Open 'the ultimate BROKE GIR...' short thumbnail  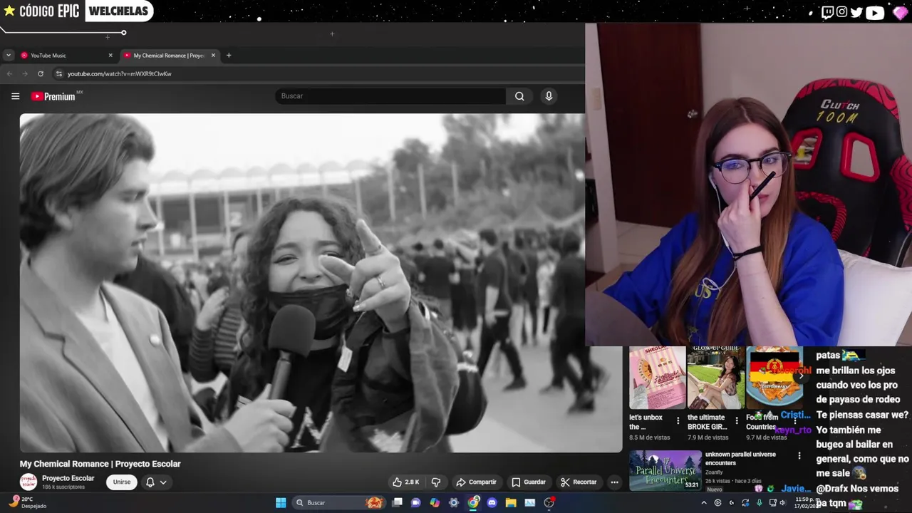click(715, 378)
